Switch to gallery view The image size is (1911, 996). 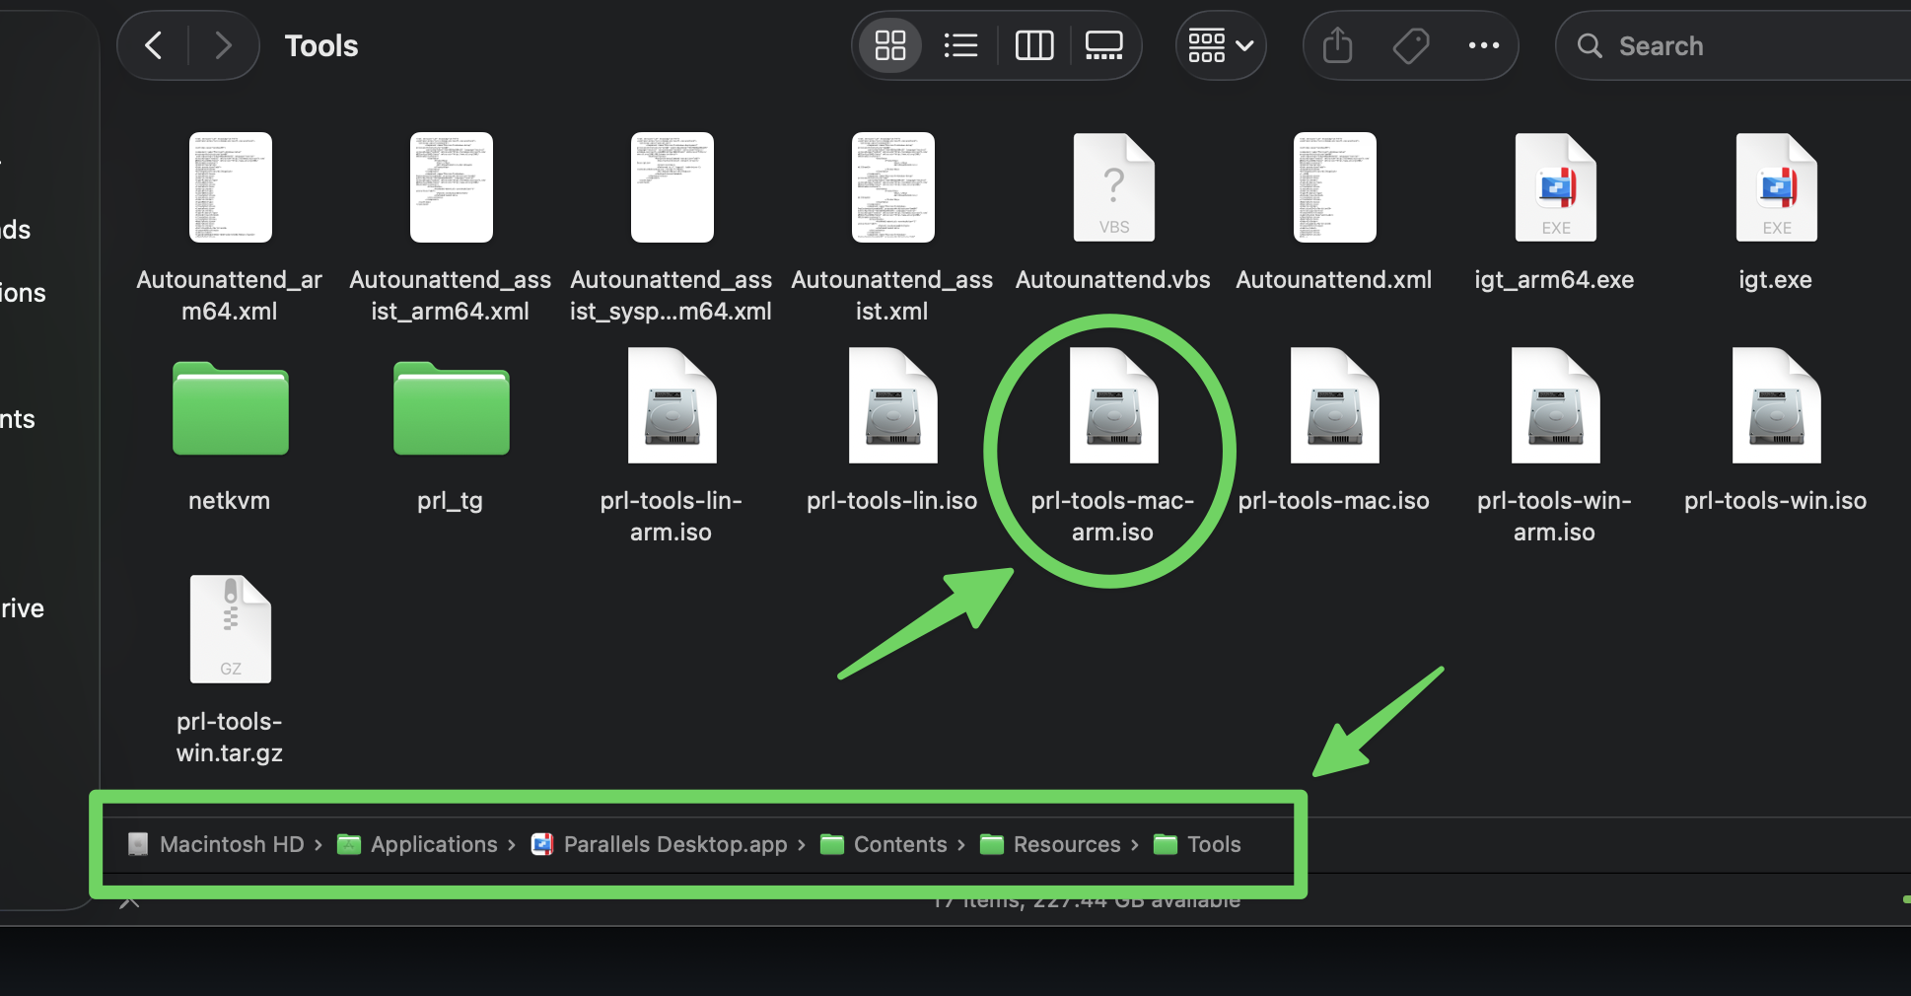click(x=1103, y=45)
